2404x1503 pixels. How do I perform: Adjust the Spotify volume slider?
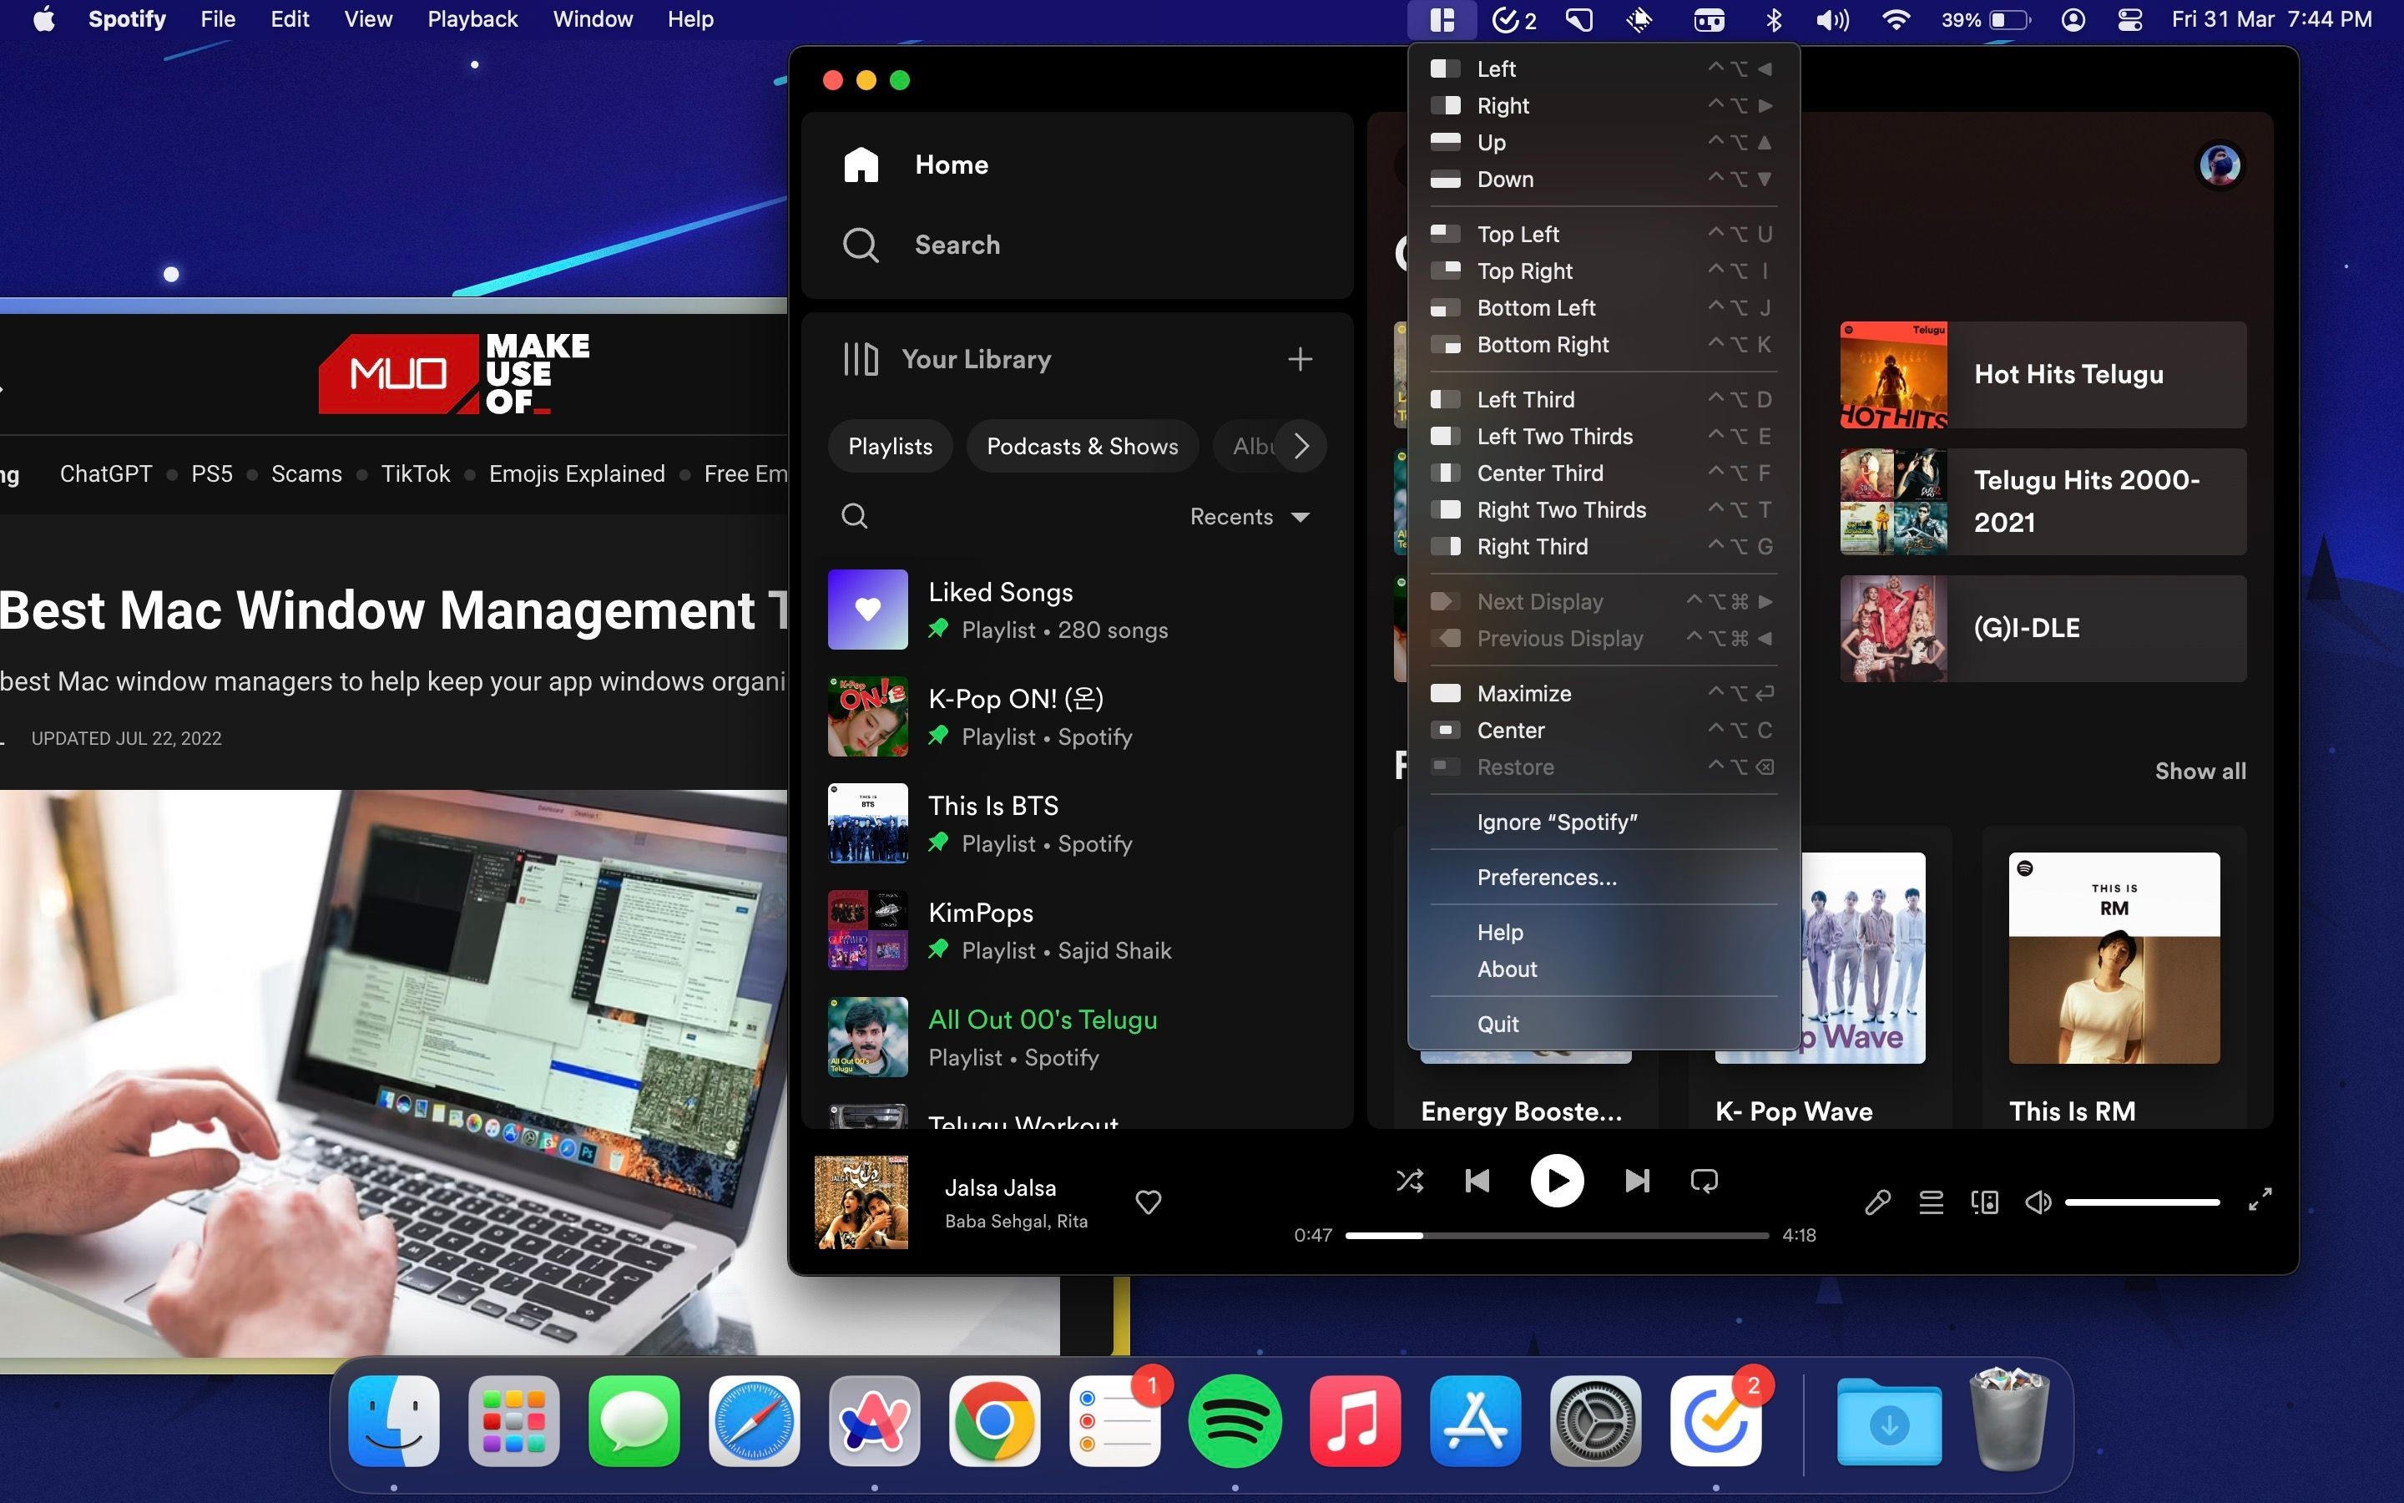click(2143, 1202)
